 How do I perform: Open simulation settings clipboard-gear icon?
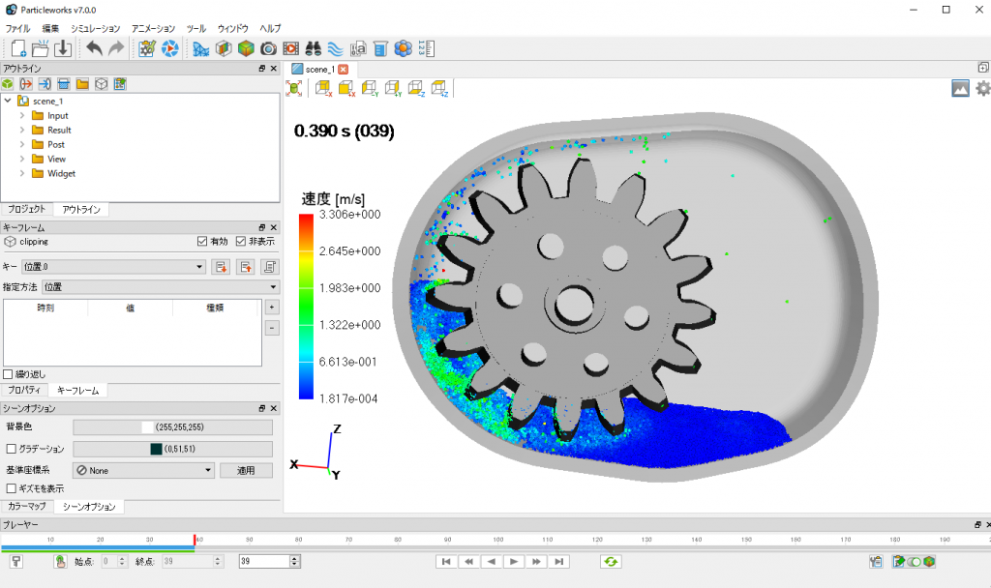147,48
